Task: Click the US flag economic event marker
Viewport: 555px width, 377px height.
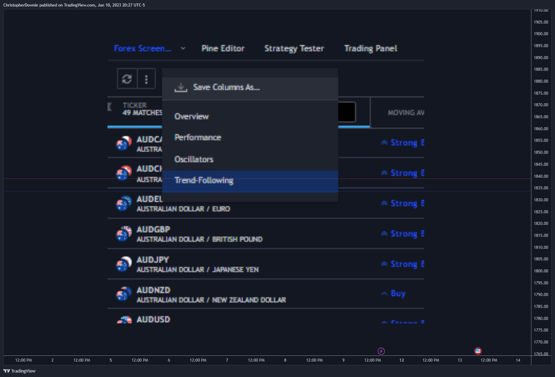Action: (478, 351)
